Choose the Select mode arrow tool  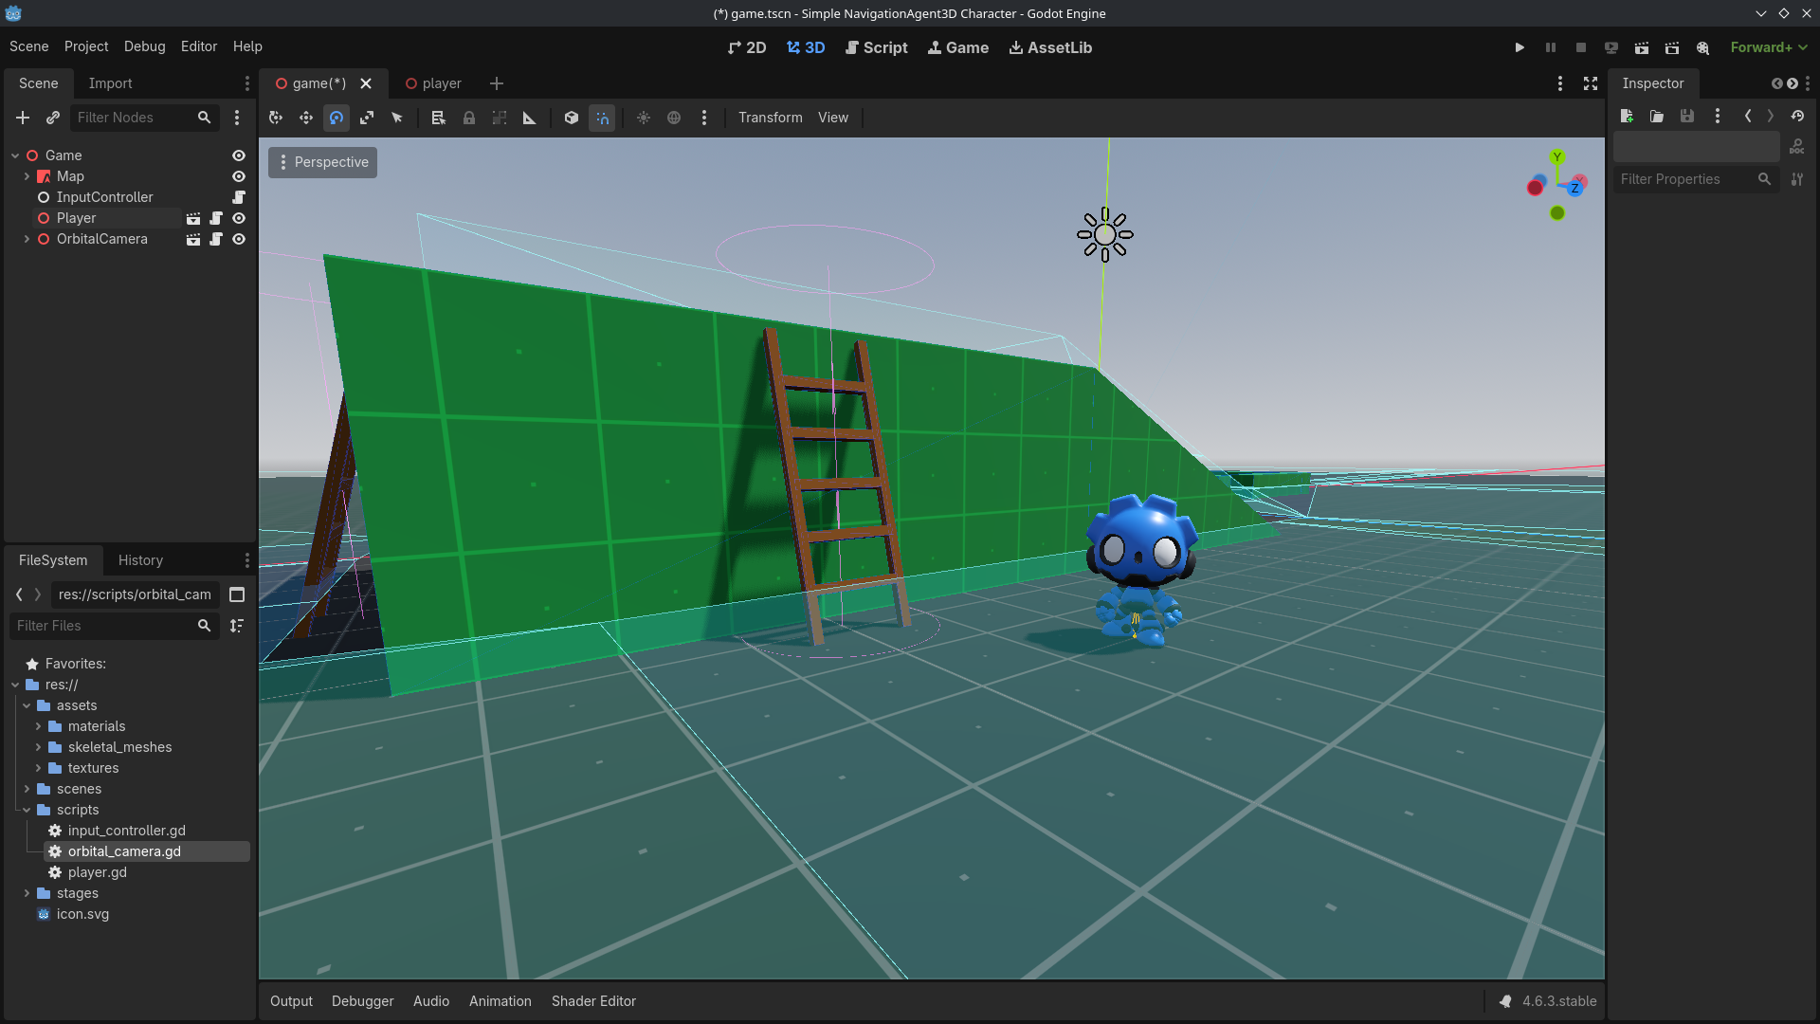coord(397,118)
